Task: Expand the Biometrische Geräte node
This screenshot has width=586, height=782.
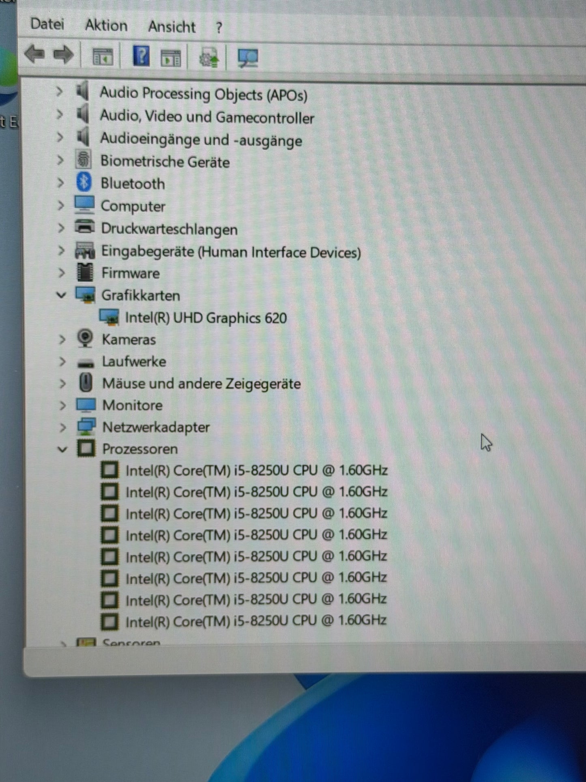Action: coord(60,160)
